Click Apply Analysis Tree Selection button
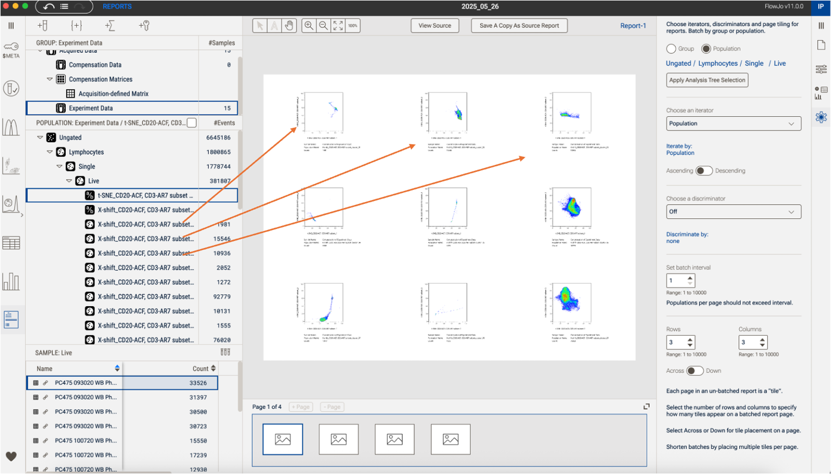 coord(707,80)
